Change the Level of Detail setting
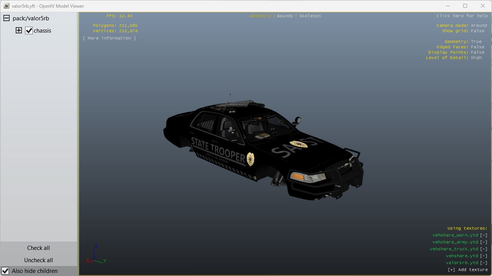Image resolution: width=492 pixels, height=276 pixels. [x=476, y=58]
